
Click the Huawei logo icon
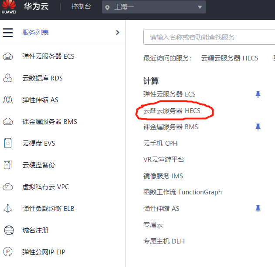9,7
